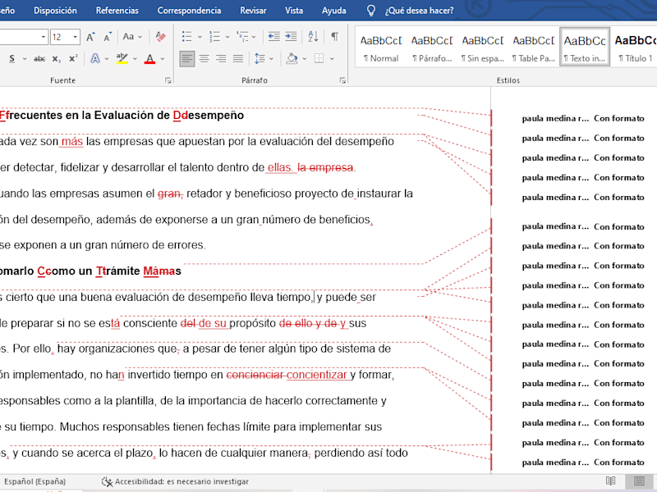This screenshot has height=492, width=657.
Task: Open the Referencias tab
Action: coord(117,11)
